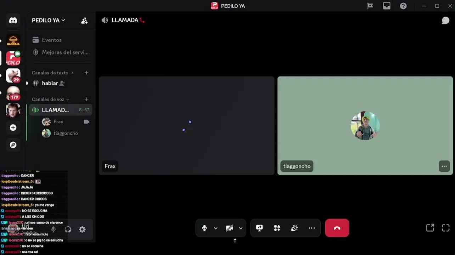Click the invite people icon
Image resolution: width=455 pixels, height=255 pixels.
(84, 21)
